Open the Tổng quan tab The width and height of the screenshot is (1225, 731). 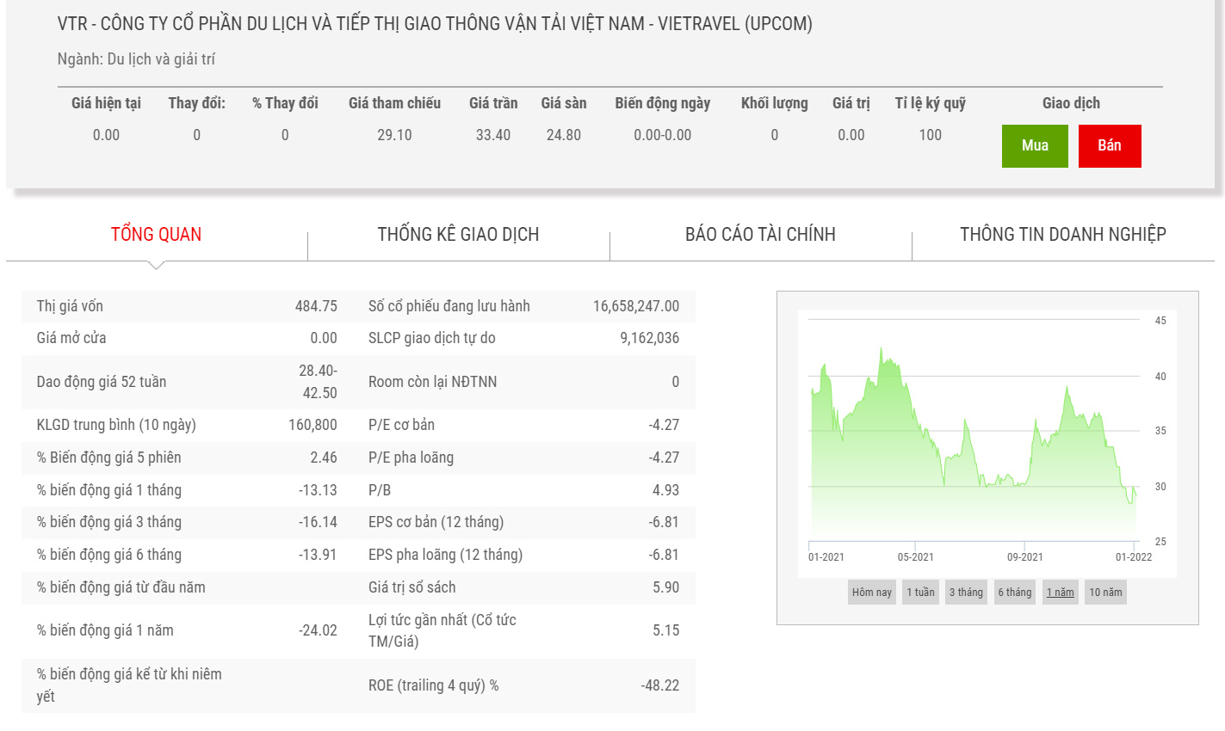click(156, 234)
